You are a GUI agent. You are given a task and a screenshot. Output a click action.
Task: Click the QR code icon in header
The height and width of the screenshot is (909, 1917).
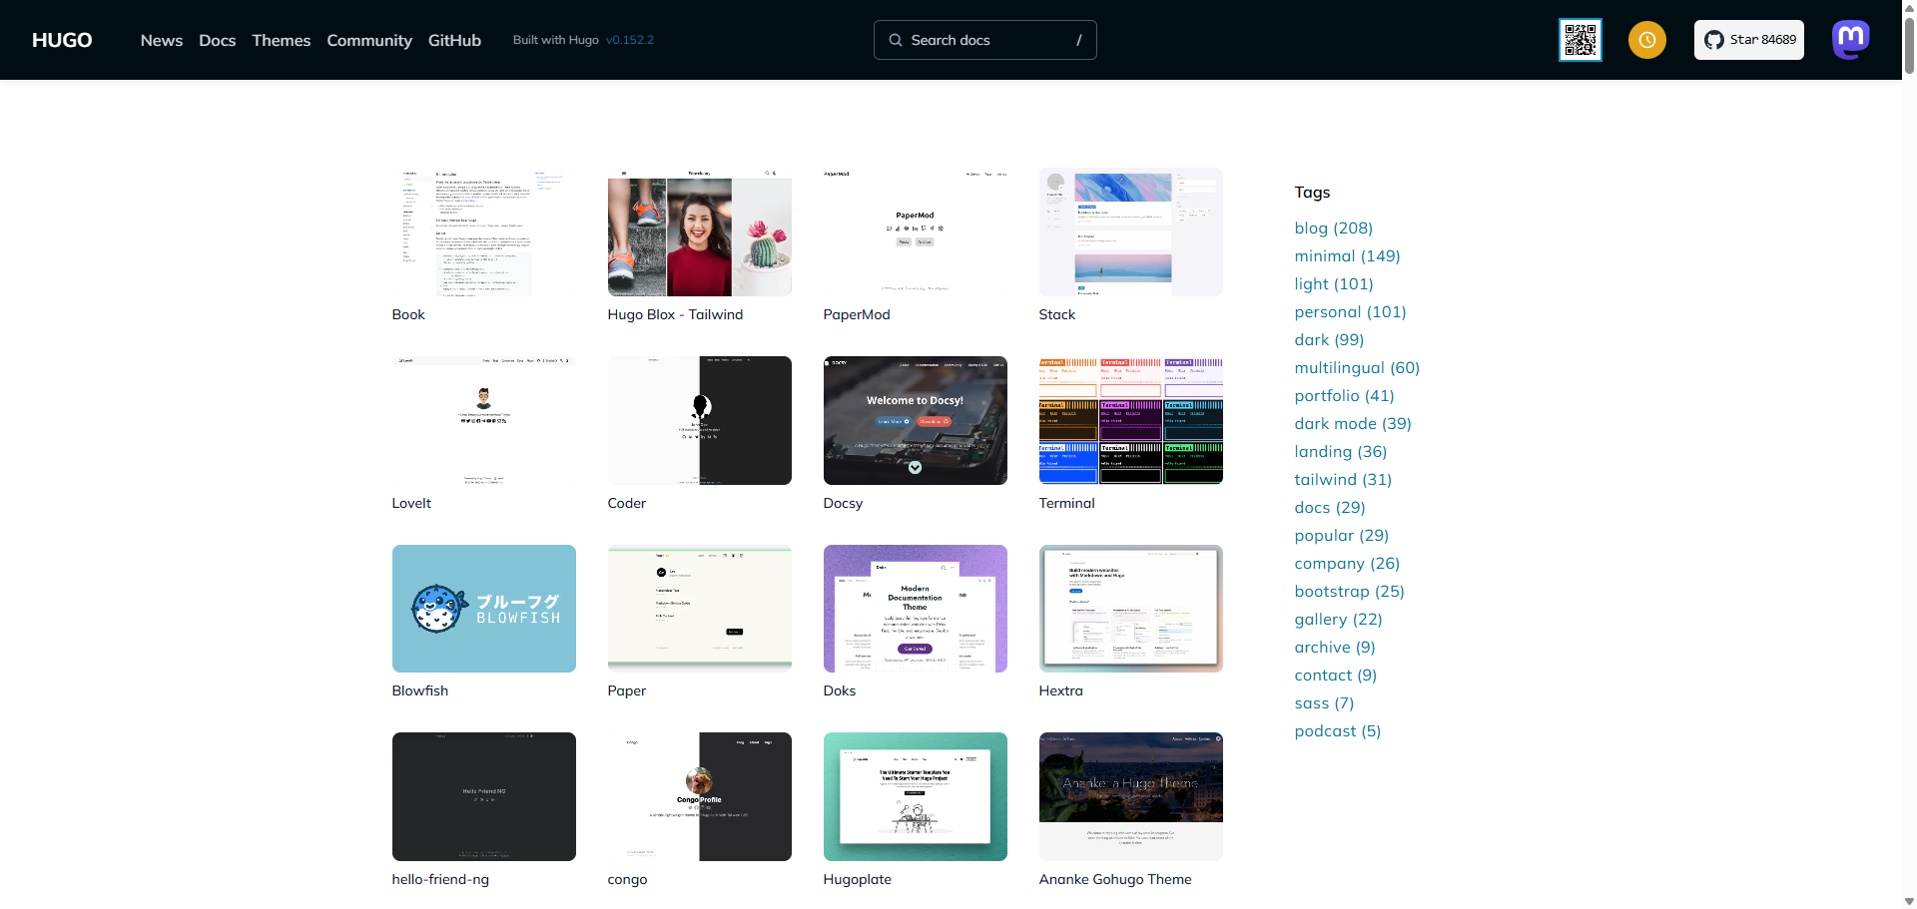click(x=1580, y=40)
